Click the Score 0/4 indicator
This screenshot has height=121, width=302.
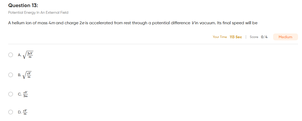point(259,37)
